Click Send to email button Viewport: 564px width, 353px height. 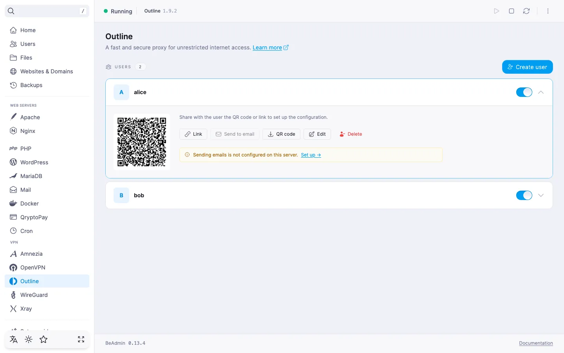click(x=235, y=134)
